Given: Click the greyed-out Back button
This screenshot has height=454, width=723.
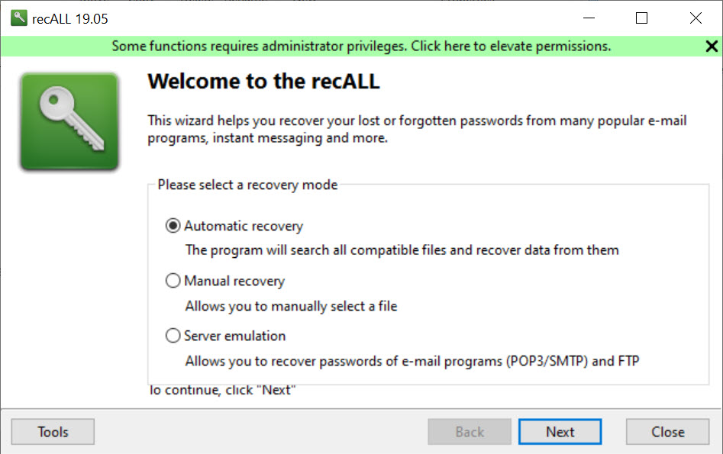Looking at the screenshot, I should pos(470,432).
